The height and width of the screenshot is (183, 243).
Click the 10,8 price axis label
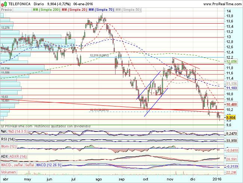tap(230, 94)
